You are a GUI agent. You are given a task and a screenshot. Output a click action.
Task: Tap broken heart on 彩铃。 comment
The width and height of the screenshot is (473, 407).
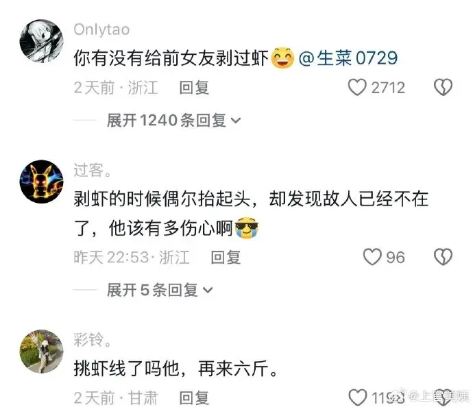pyautogui.click(x=443, y=398)
